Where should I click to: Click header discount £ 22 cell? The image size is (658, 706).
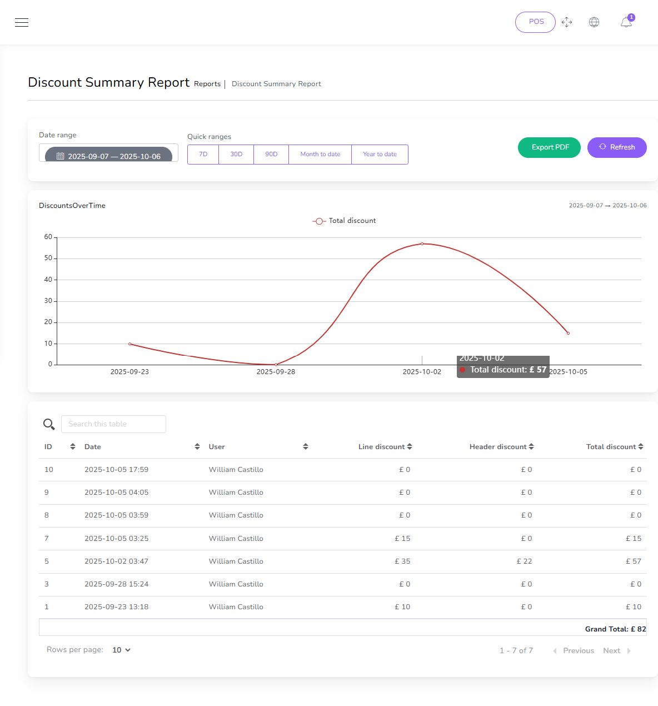pos(524,561)
